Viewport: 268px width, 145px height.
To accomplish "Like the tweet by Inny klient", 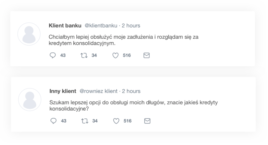I will pyautogui.click(x=116, y=121).
